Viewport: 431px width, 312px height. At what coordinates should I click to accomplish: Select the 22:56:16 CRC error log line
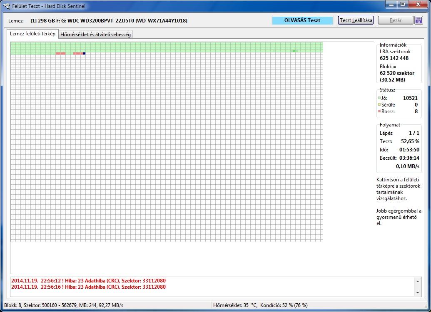[x=89, y=287]
